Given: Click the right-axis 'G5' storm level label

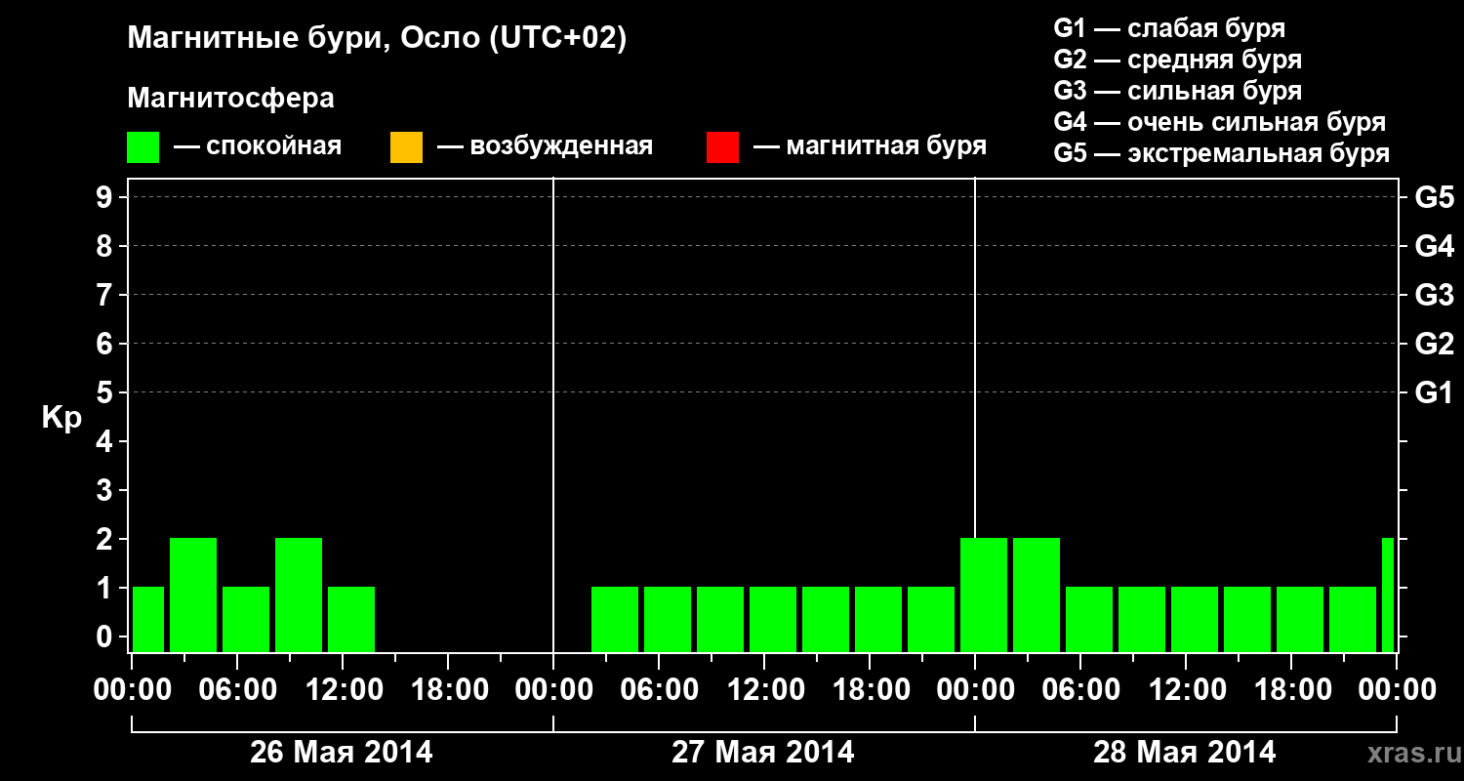Looking at the screenshot, I should coord(1434,197).
